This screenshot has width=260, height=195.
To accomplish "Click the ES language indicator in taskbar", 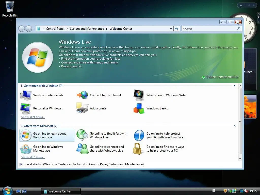I will [x=214, y=191].
